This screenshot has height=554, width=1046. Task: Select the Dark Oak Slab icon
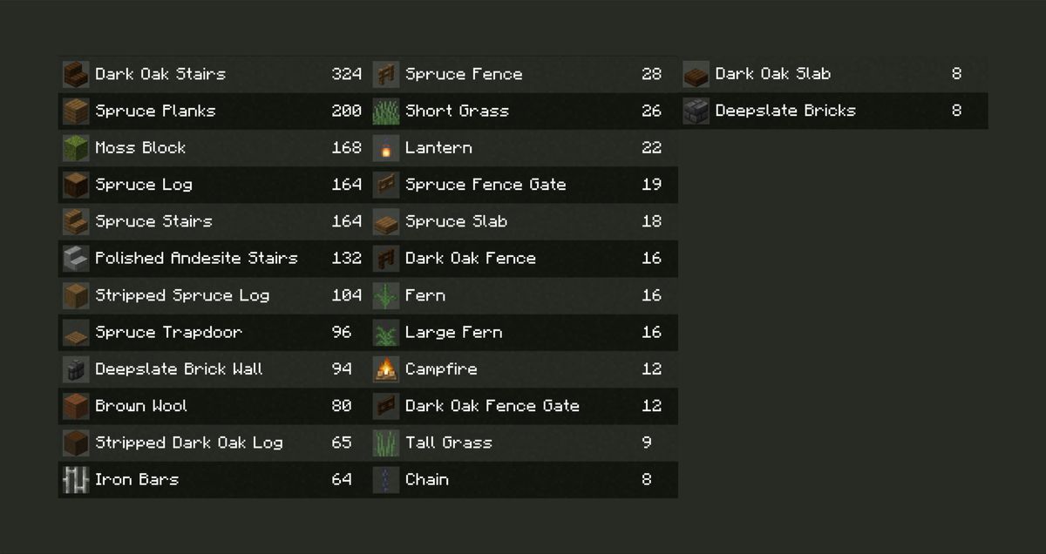[696, 74]
